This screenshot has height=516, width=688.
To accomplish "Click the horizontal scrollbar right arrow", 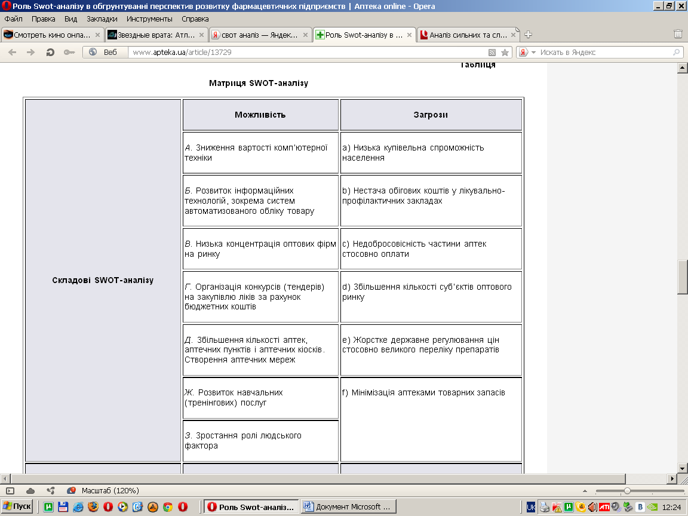I will pyautogui.click(x=672, y=479).
